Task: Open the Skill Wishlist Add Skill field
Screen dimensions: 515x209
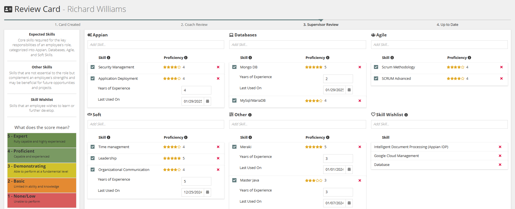Action: [x=439, y=124]
